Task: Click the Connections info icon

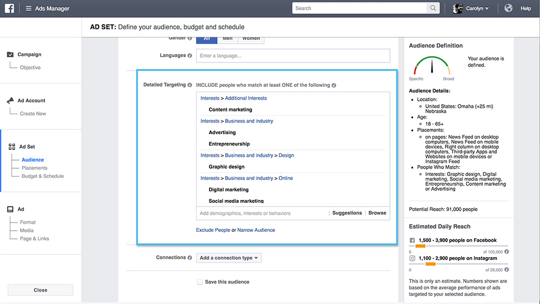Action: (190, 258)
